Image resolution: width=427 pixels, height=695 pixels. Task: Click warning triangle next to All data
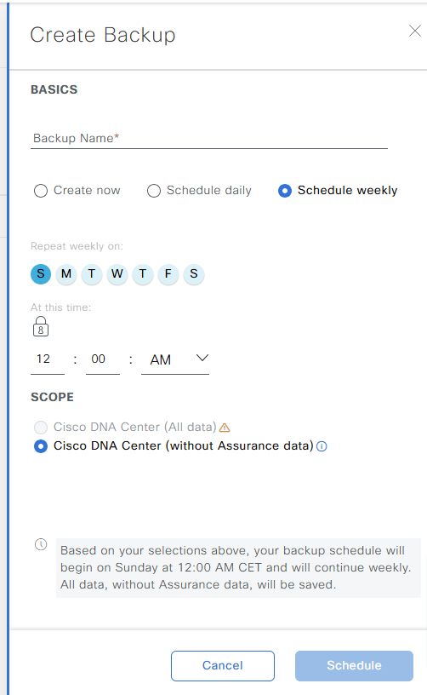tap(225, 428)
